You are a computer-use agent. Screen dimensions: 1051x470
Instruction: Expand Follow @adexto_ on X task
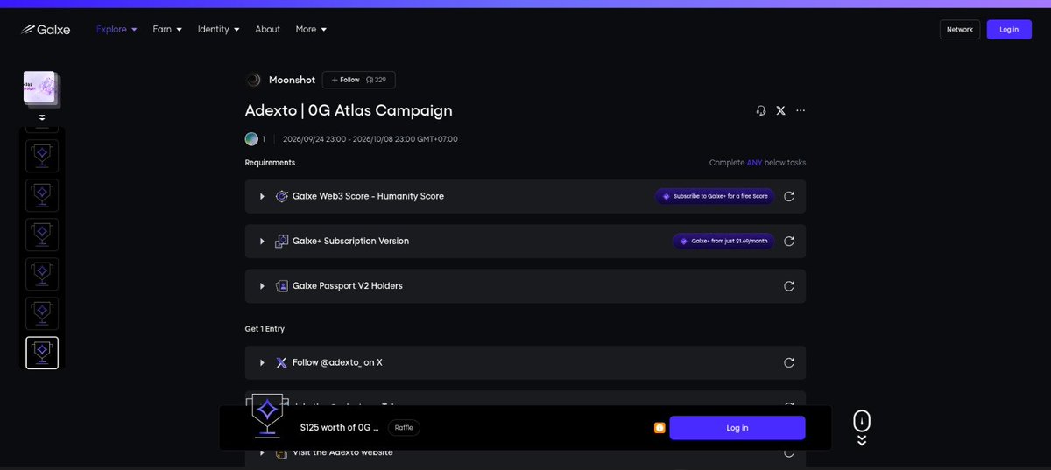tap(262, 362)
